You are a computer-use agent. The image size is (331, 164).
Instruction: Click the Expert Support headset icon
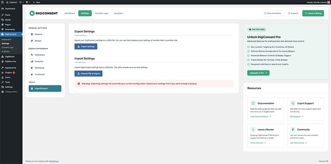coord(293,103)
